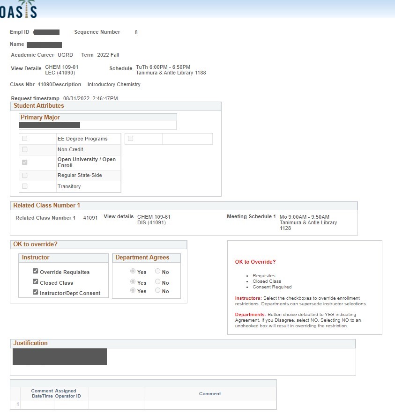Screen dimensions: 395x413
Task: Uncheck Instructor/Dept Consent checkbox
Action: tap(36, 293)
